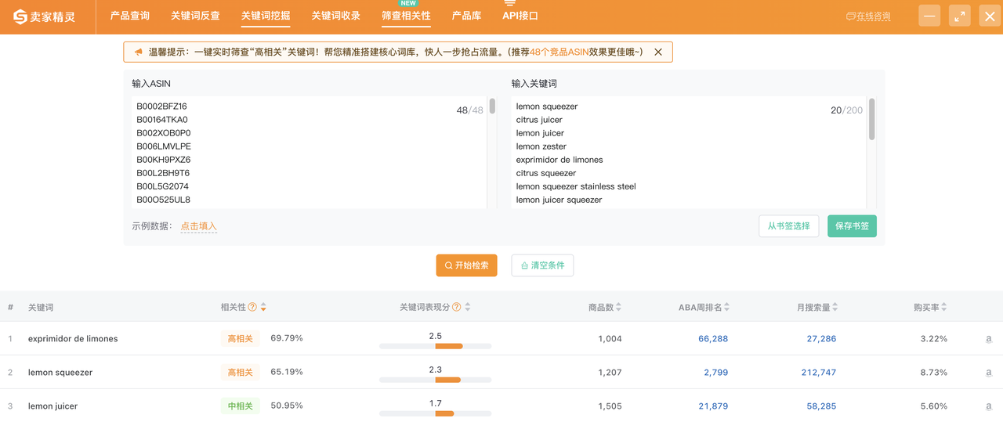Screen dimensions: 1003x422
Task: Click 48个竞品ASIN link in tip
Action: [x=560, y=52]
